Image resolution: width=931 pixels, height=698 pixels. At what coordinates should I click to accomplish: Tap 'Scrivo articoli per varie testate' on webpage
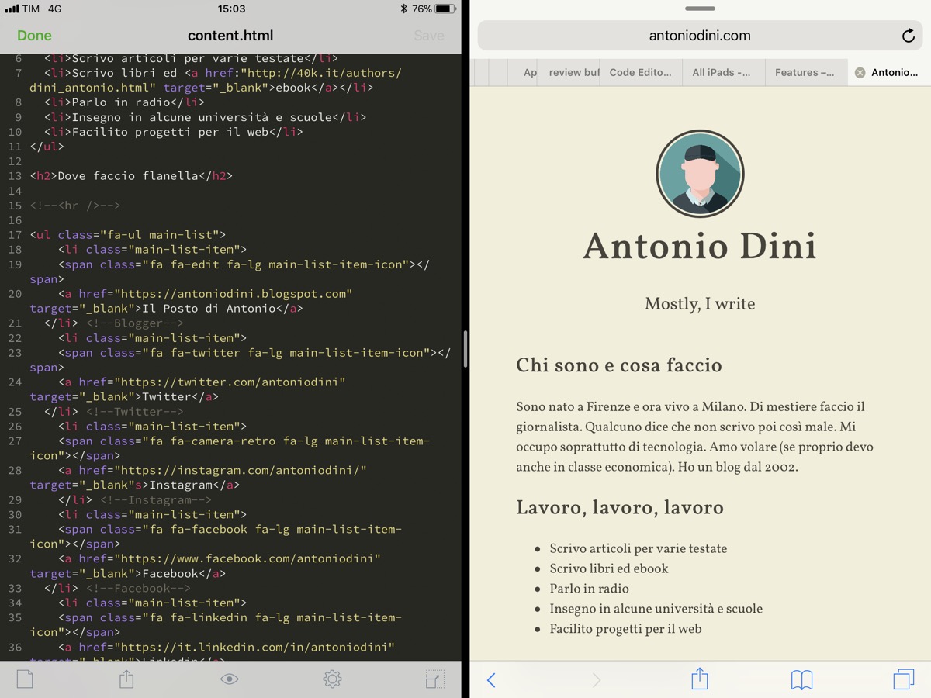click(x=639, y=548)
